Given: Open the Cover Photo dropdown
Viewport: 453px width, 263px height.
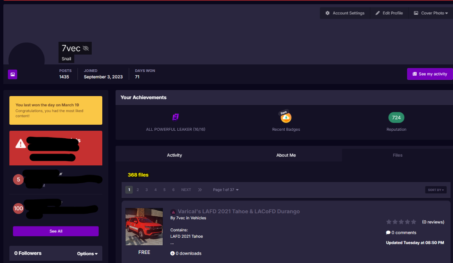Looking at the screenshot, I should tap(431, 13).
